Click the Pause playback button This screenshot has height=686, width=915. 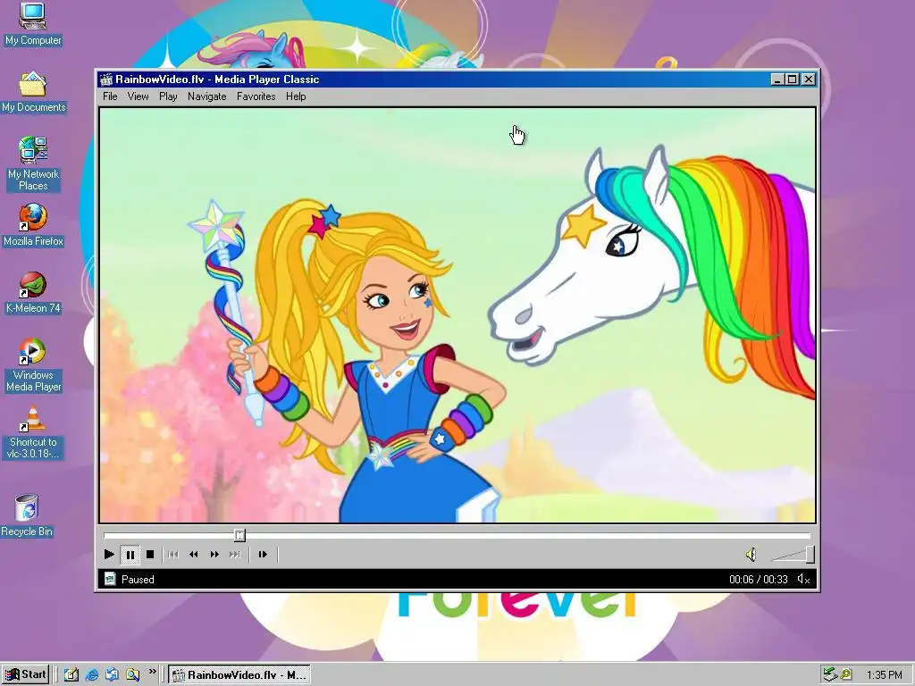coord(130,554)
